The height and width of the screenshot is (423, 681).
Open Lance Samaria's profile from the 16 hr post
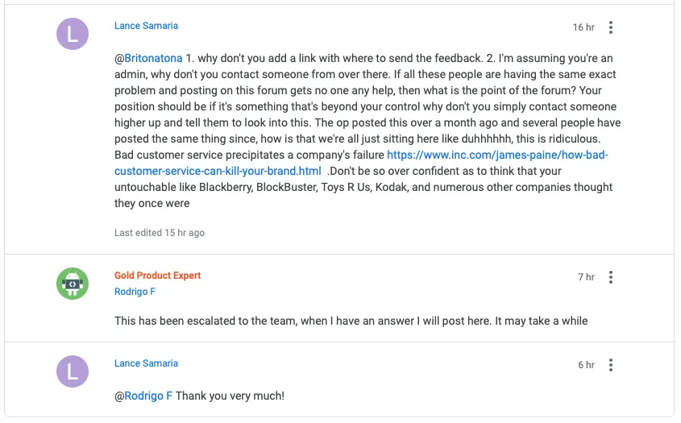point(146,26)
